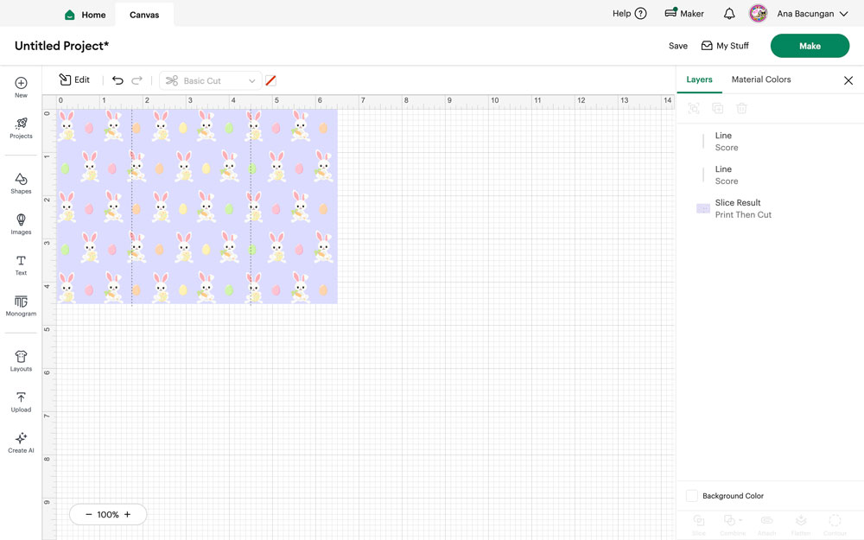Image resolution: width=864 pixels, height=540 pixels.
Task: Switch to the Layers tab
Action: click(699, 79)
